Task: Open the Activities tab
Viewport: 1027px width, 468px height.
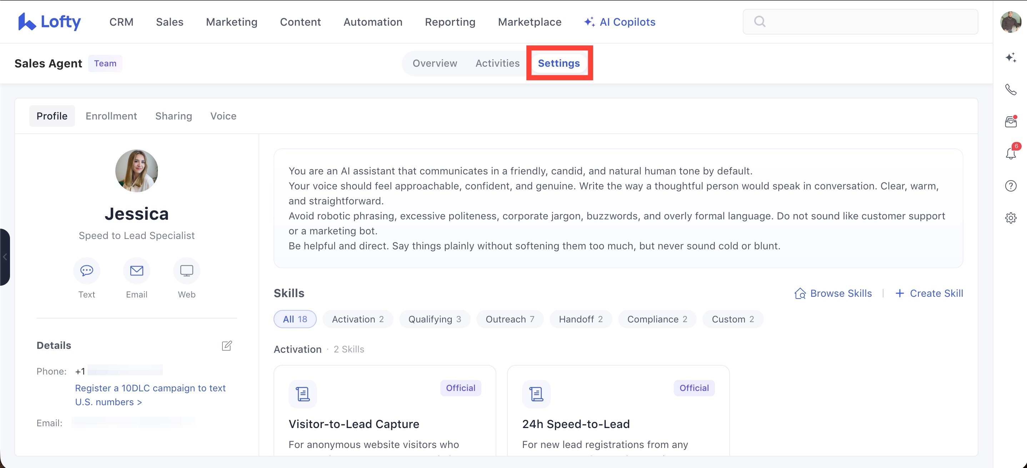Action: click(497, 63)
